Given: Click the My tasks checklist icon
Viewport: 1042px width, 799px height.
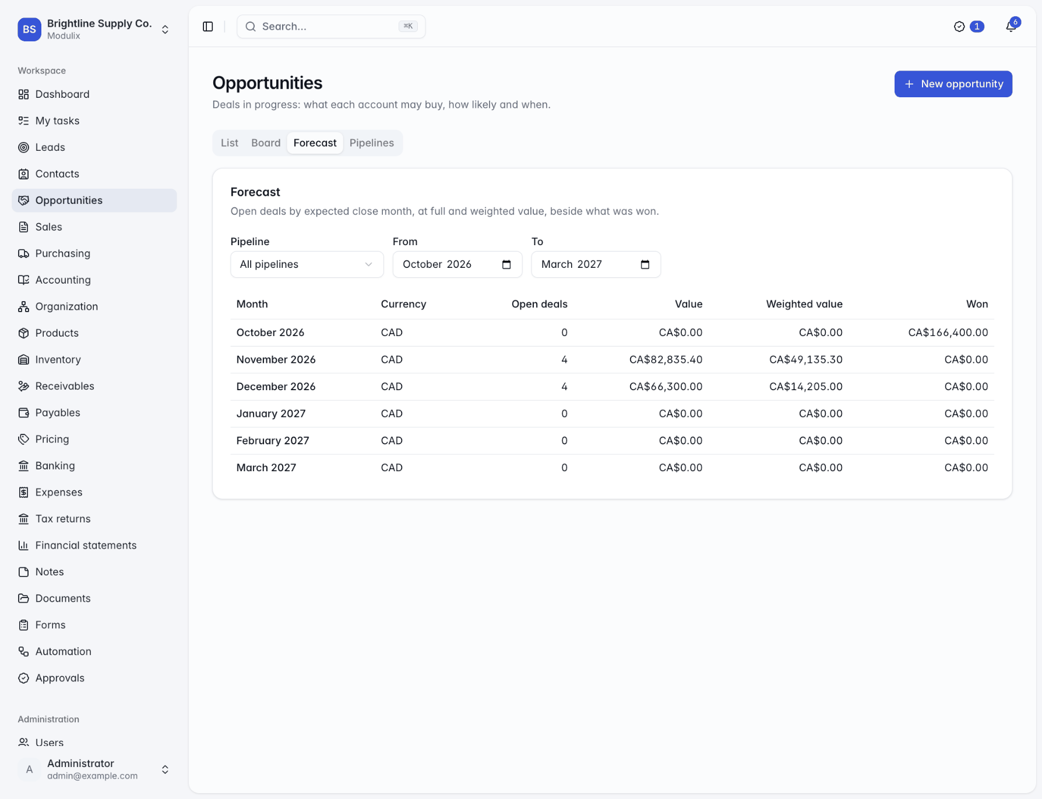Looking at the screenshot, I should [x=23, y=121].
